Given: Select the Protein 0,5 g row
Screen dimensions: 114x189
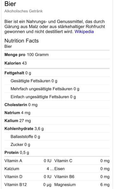Looking at the screenshot, I should coord(57,152).
